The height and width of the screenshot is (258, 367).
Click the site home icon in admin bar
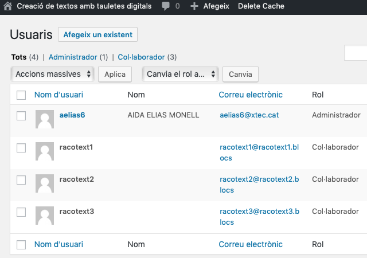click(7, 6)
